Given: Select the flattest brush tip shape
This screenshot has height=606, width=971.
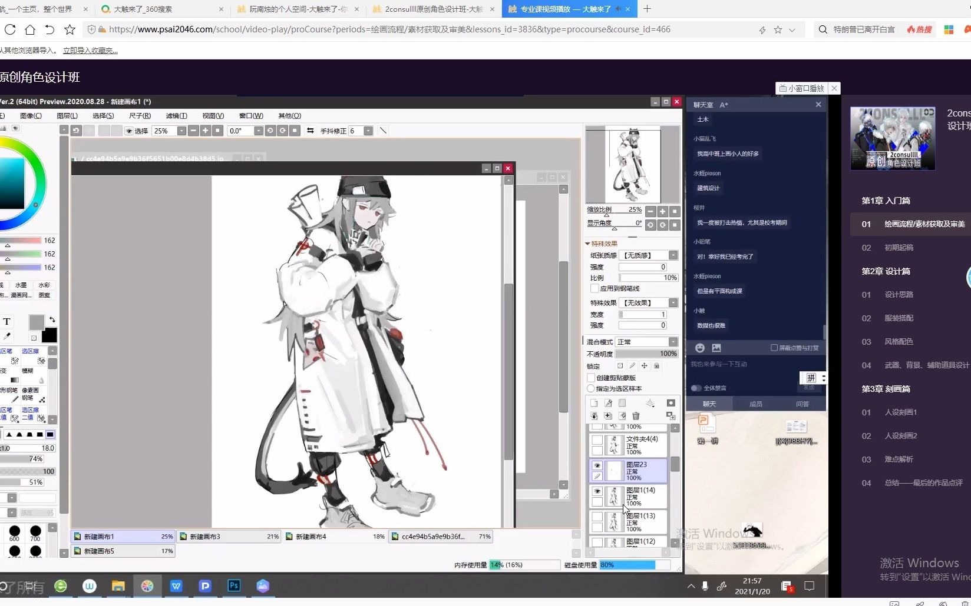Looking at the screenshot, I should (x=50, y=435).
